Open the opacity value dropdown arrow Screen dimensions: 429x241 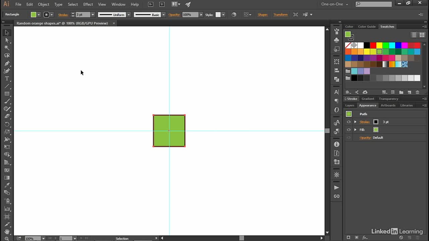pos(201,15)
